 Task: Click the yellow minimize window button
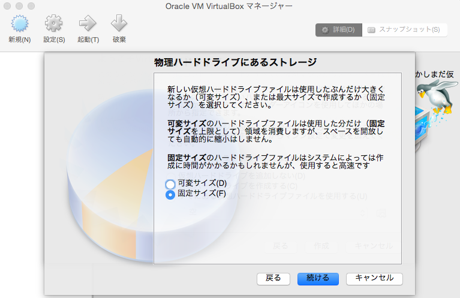pos(19,6)
